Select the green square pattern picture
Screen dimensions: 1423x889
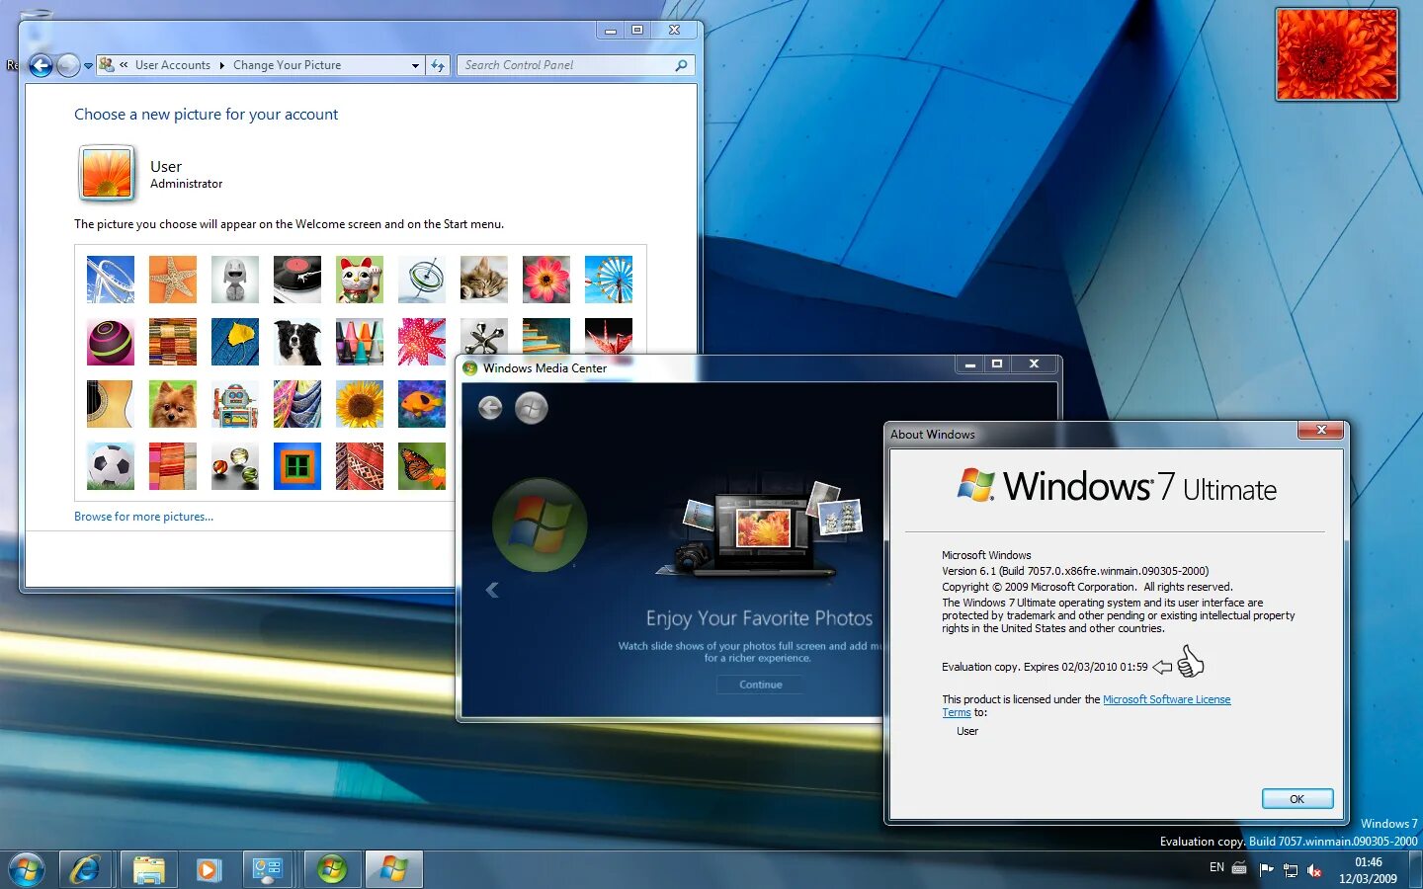coord(296,466)
